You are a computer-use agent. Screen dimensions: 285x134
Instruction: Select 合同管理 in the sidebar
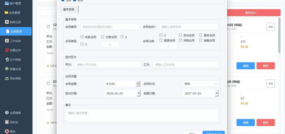pos(16,31)
